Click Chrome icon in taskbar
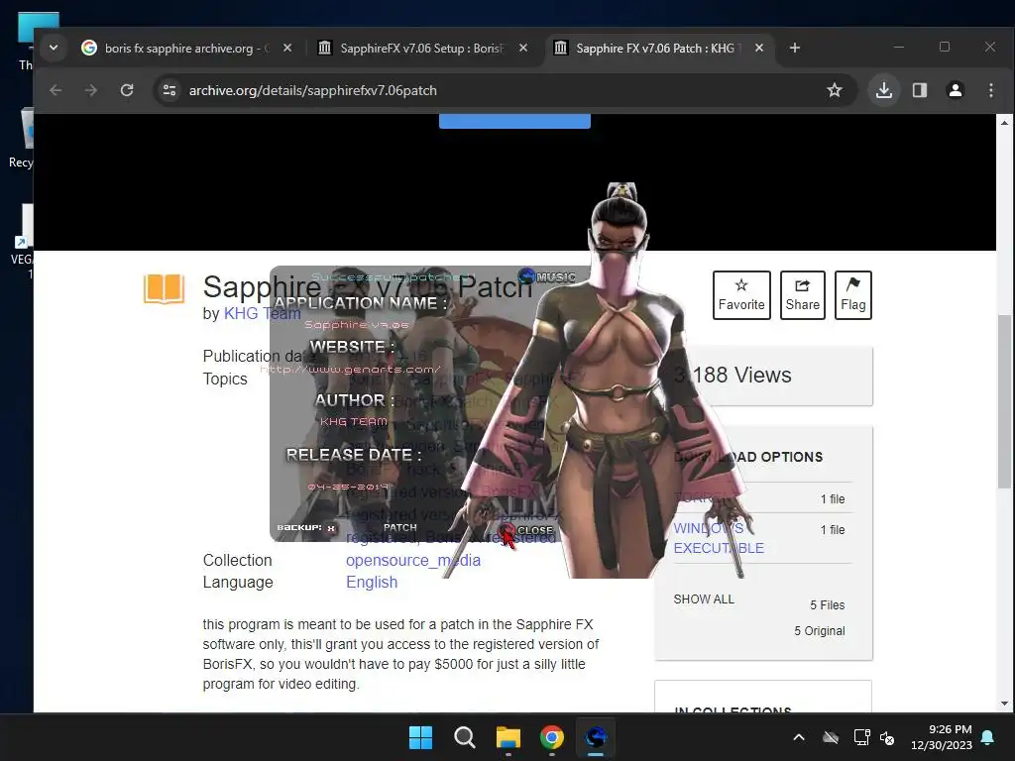The height and width of the screenshot is (761, 1015). pos(551,737)
